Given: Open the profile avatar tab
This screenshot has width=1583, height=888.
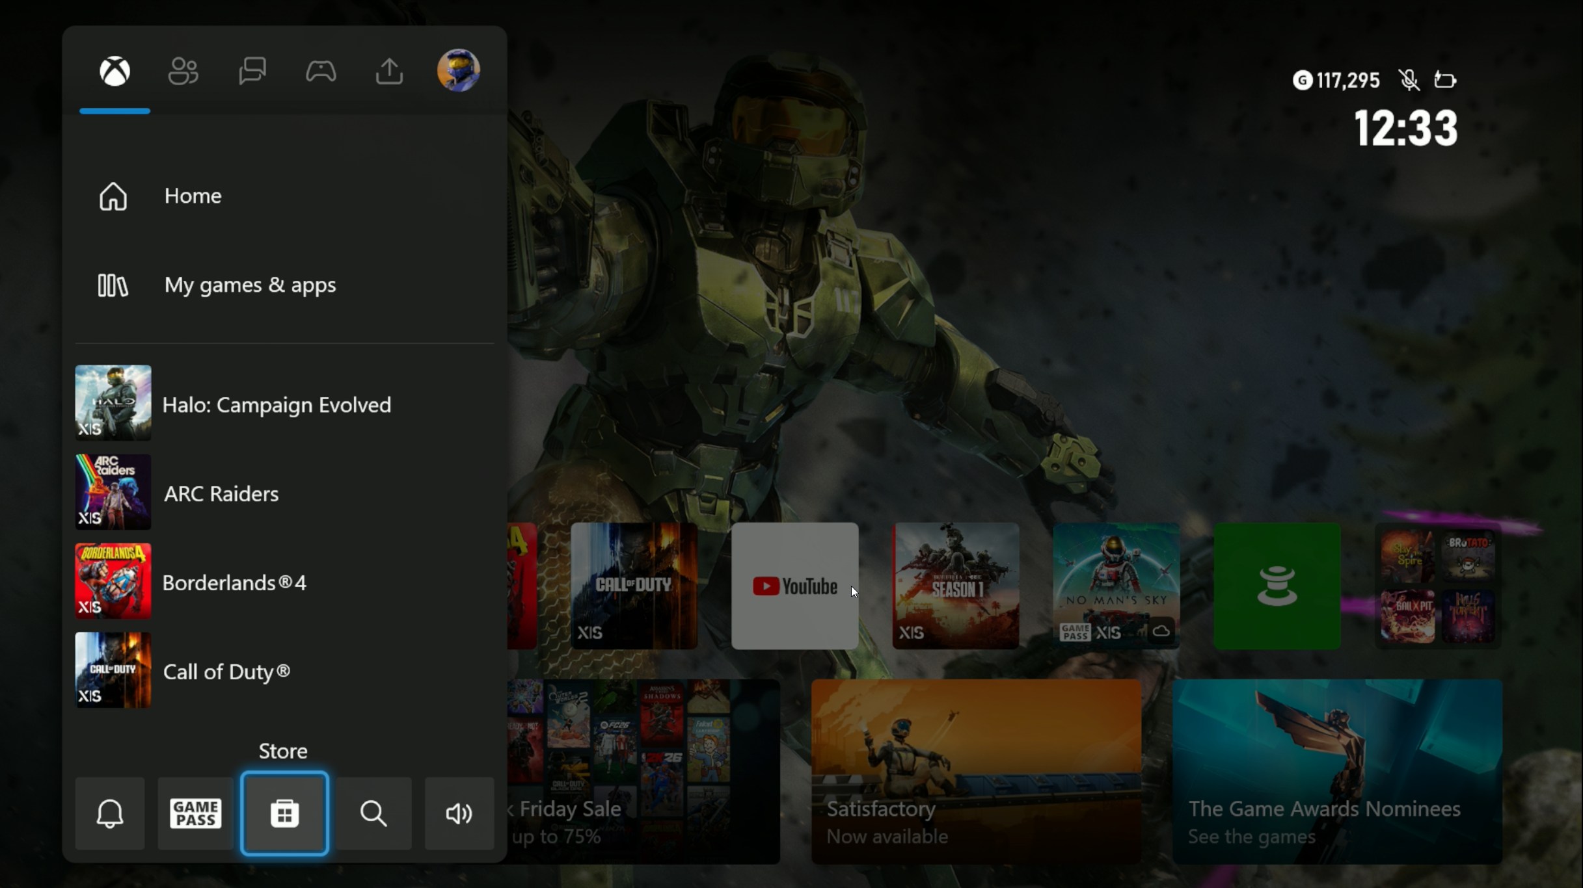Looking at the screenshot, I should point(458,70).
